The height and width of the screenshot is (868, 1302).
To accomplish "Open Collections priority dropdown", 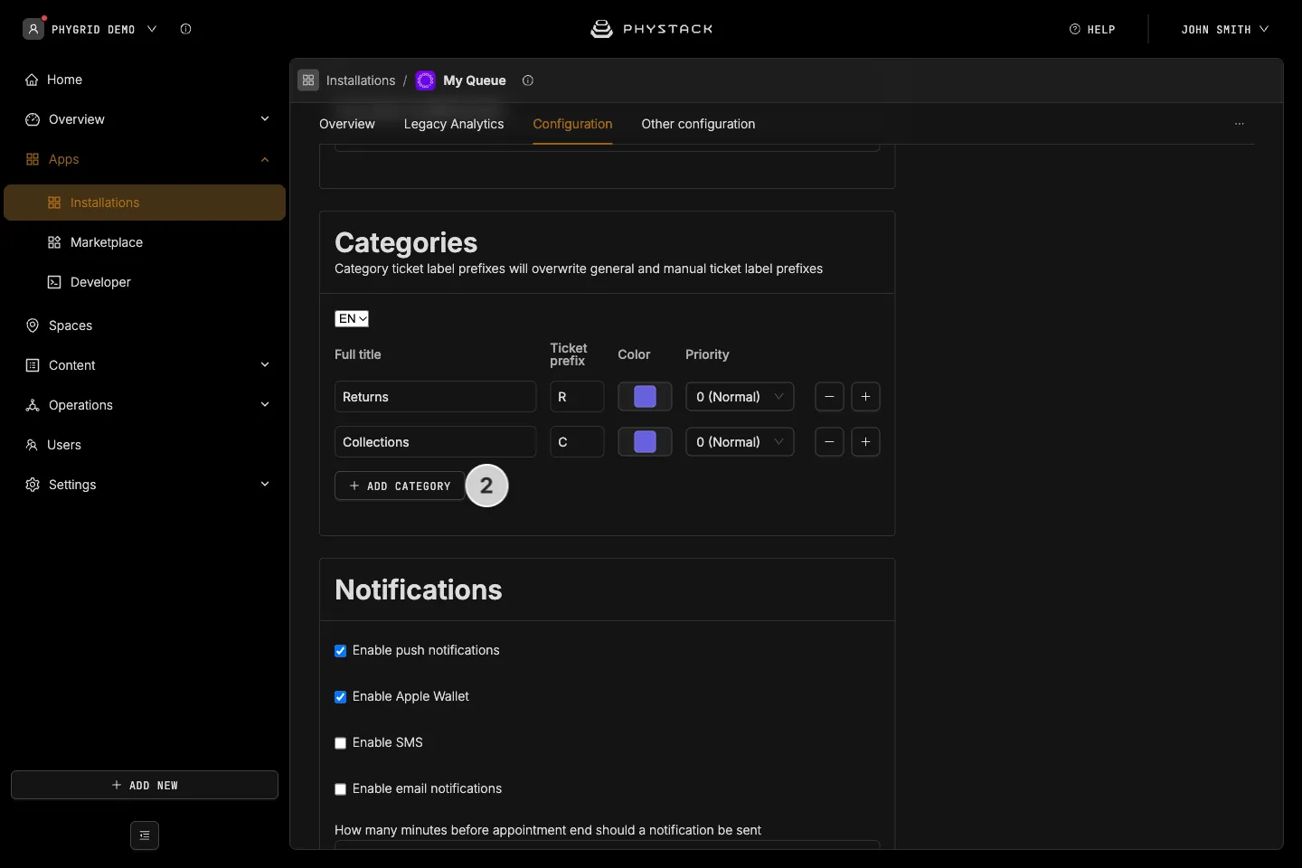I will pos(740,442).
